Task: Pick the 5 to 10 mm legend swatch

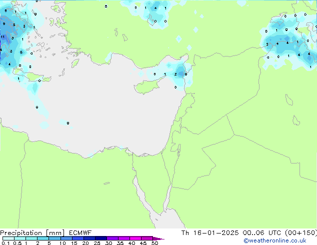Action: (x=54, y=238)
